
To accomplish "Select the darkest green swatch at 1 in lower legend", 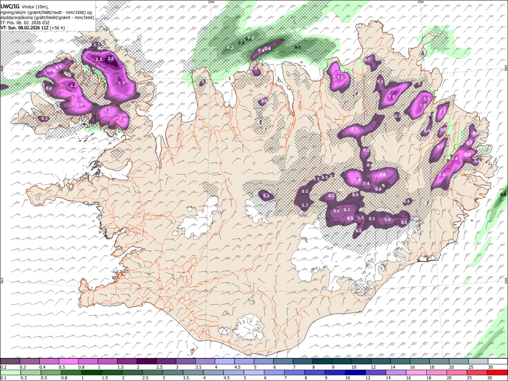I will (x=91, y=373).
